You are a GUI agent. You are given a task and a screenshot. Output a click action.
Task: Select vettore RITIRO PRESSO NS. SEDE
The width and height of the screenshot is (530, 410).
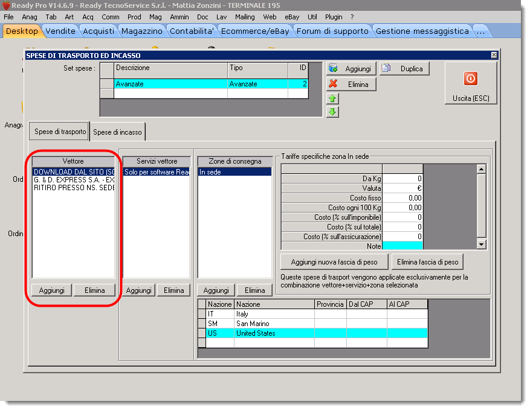pos(74,187)
